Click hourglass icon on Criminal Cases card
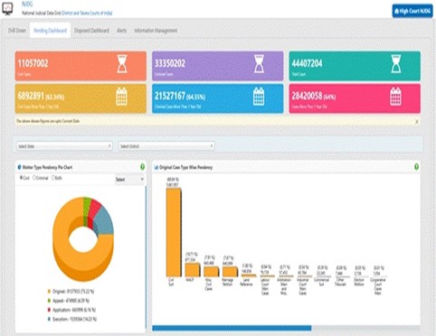 (259, 64)
